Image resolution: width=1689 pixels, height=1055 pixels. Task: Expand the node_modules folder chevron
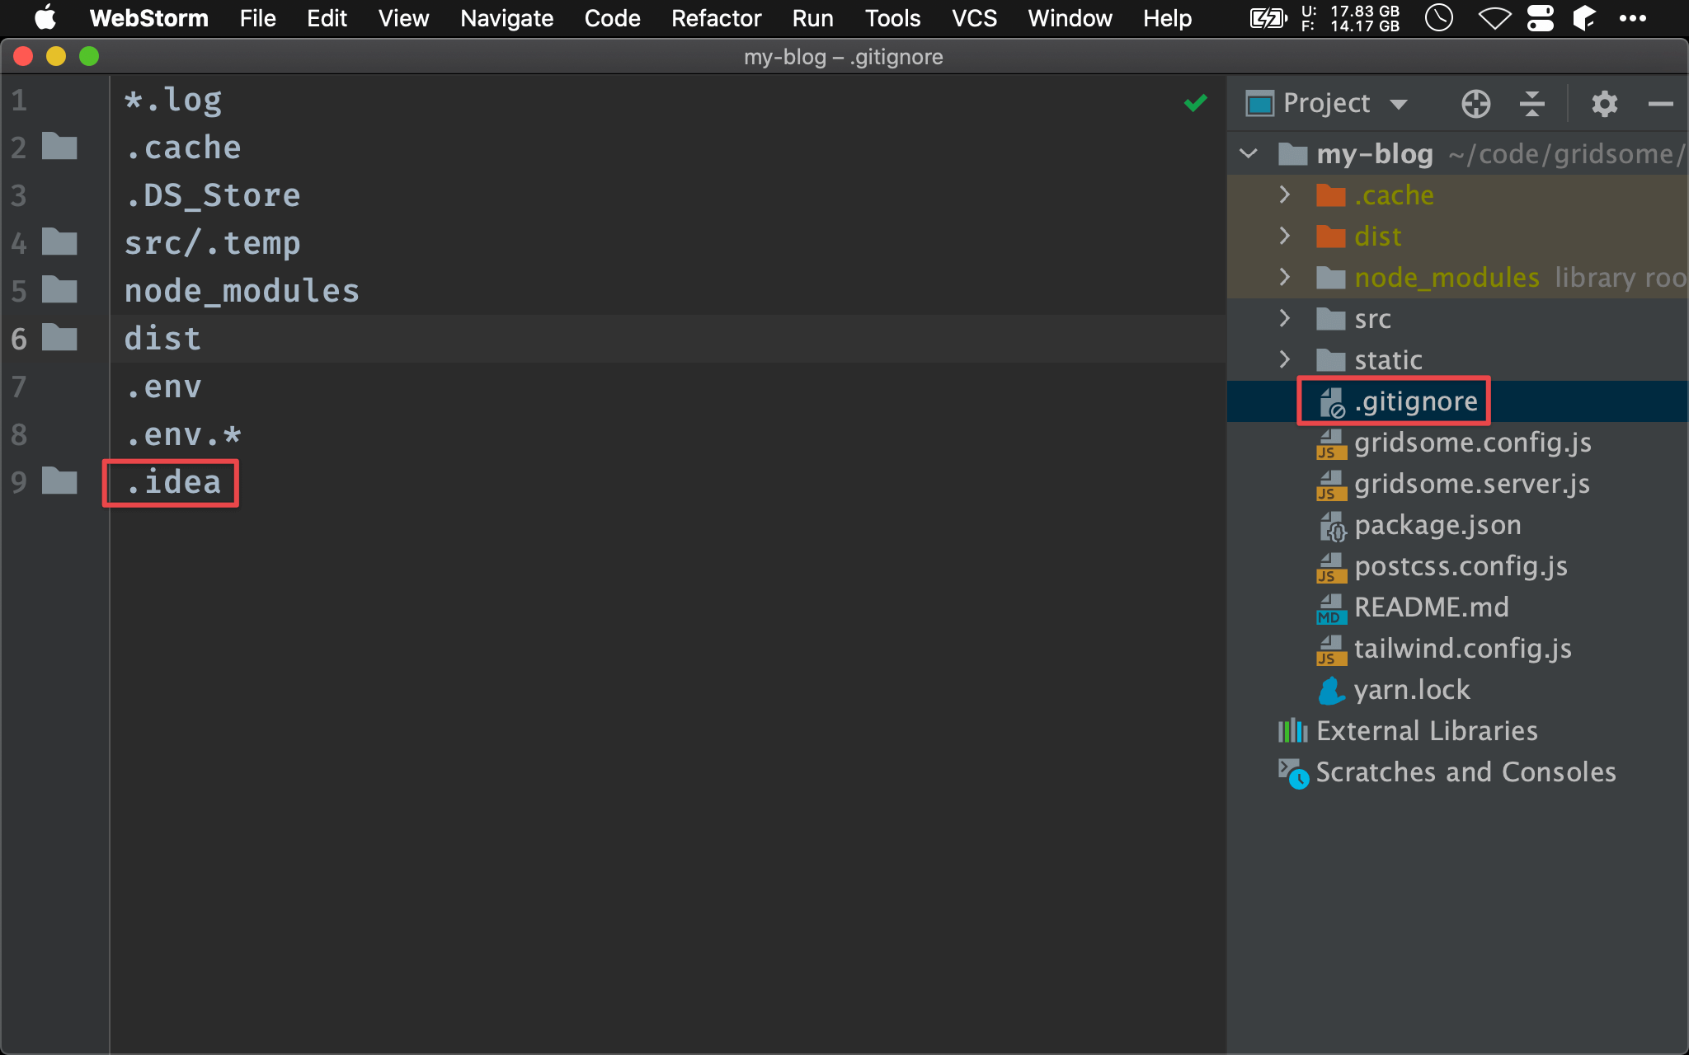point(1284,277)
